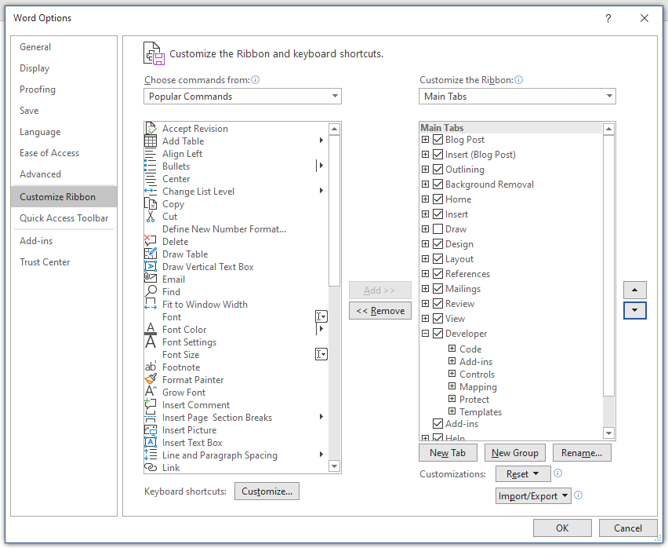Uncheck the Developer tab checkbox
This screenshot has height=548, width=668.
coord(437,334)
